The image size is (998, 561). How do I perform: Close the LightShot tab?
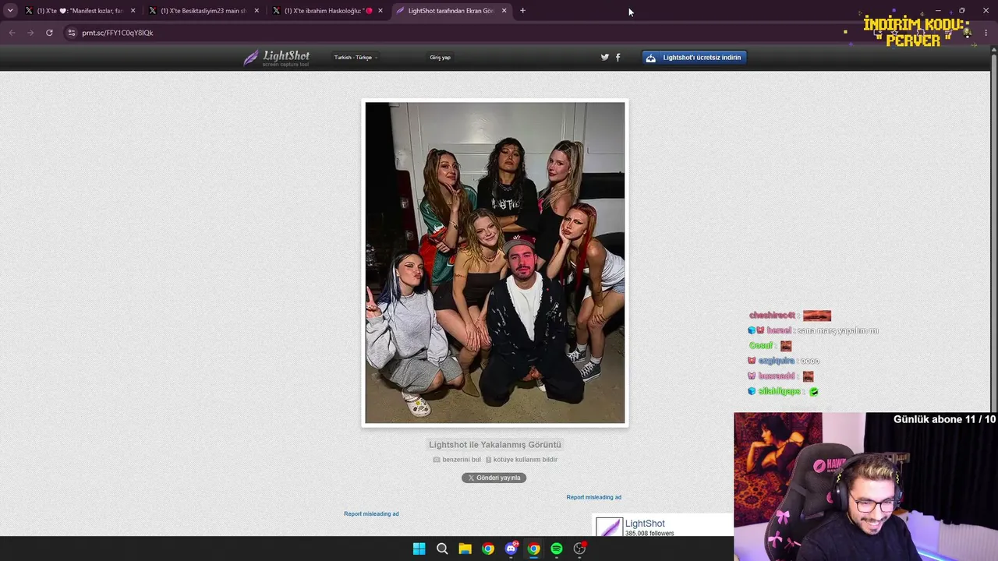click(x=504, y=11)
